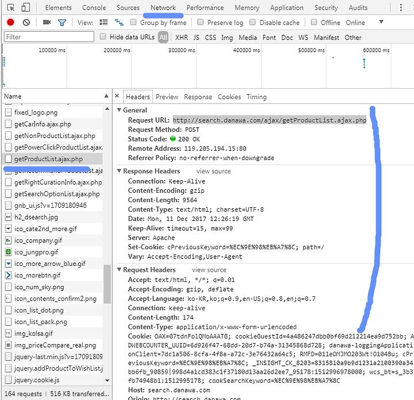
Task: Filter requests by WS type
Action: 303,37
